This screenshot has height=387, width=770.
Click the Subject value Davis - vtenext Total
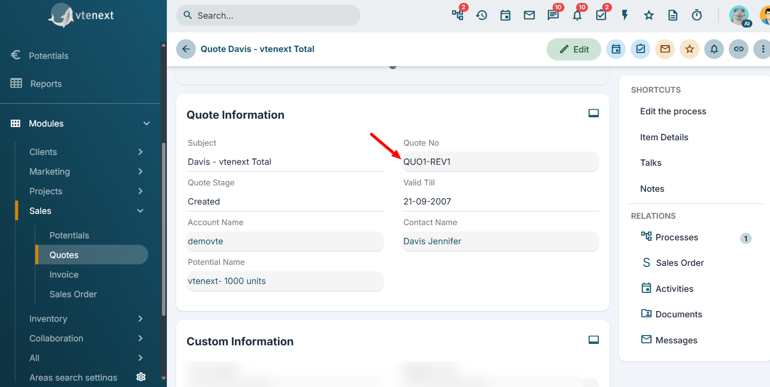(229, 162)
